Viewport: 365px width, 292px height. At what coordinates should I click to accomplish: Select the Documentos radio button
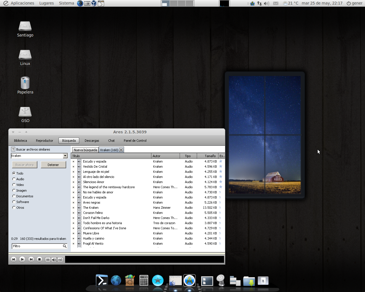click(x=14, y=196)
